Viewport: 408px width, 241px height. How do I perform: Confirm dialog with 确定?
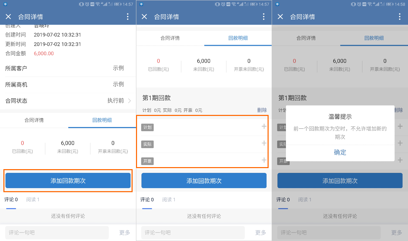340,153
